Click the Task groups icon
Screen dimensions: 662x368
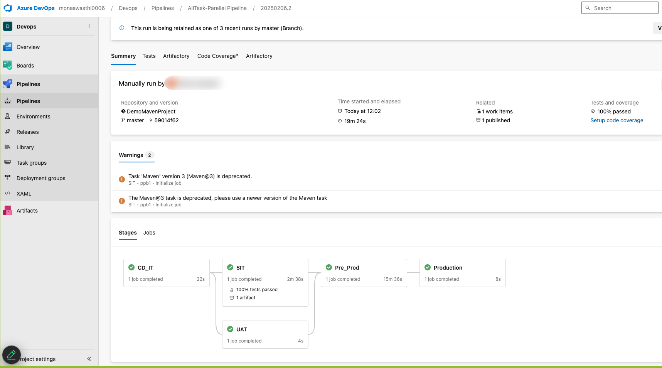click(8, 163)
